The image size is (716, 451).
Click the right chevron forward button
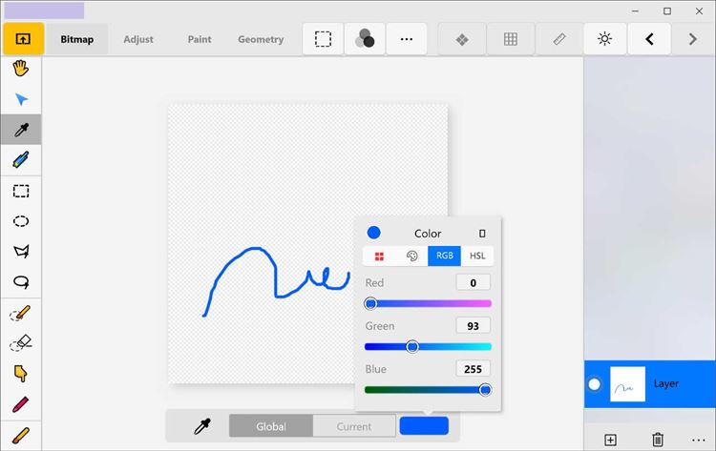693,39
